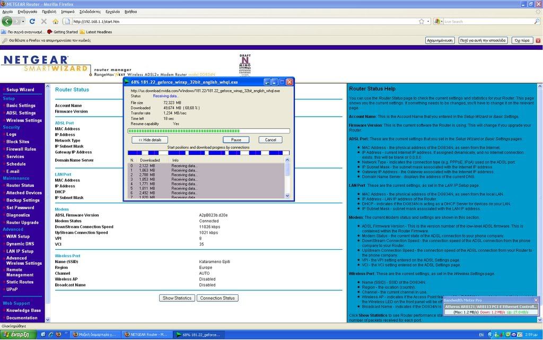Open E-mail in the sidebar

click(13, 171)
